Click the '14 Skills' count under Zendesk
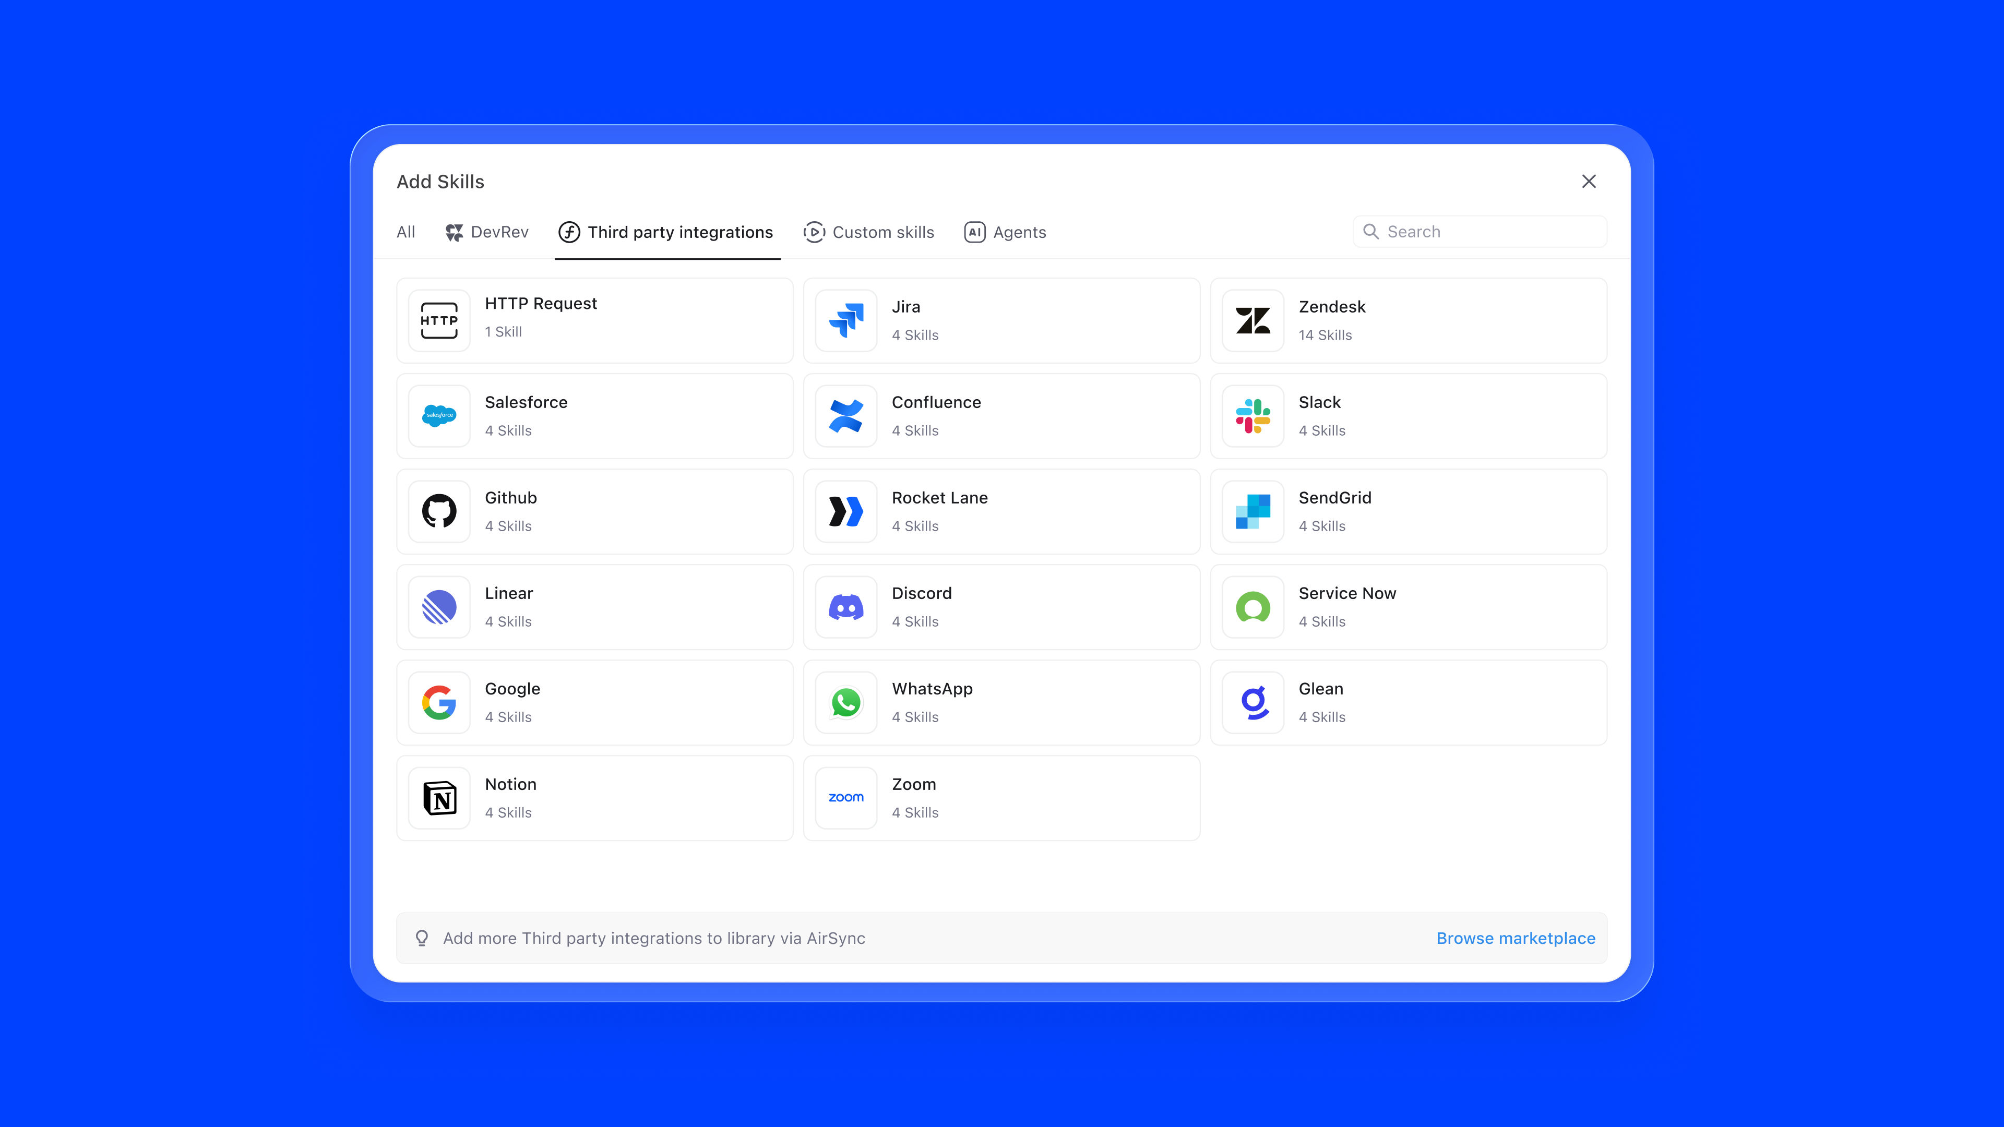 [1325, 335]
